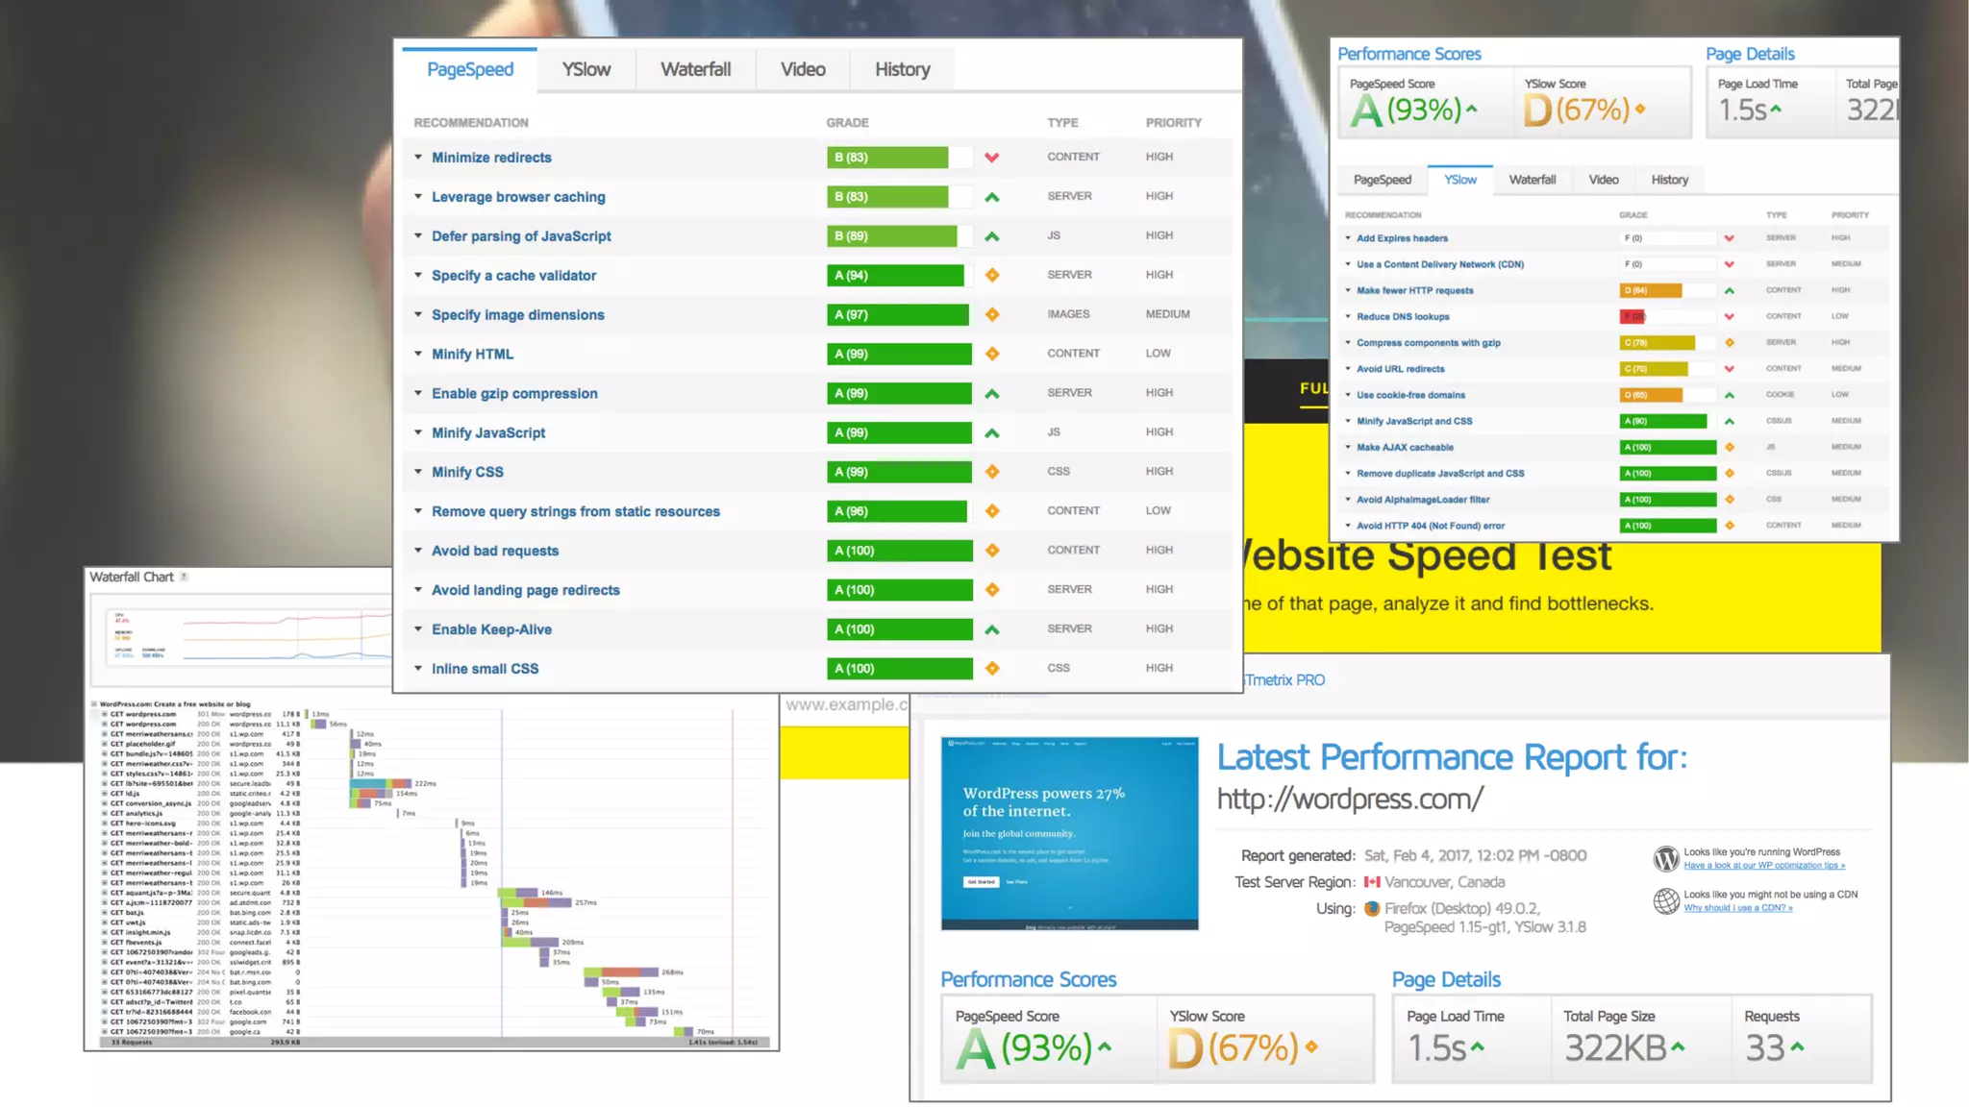Expand the Specify image dimensions row
Image resolution: width=1969 pixels, height=1107 pixels.
(418, 314)
